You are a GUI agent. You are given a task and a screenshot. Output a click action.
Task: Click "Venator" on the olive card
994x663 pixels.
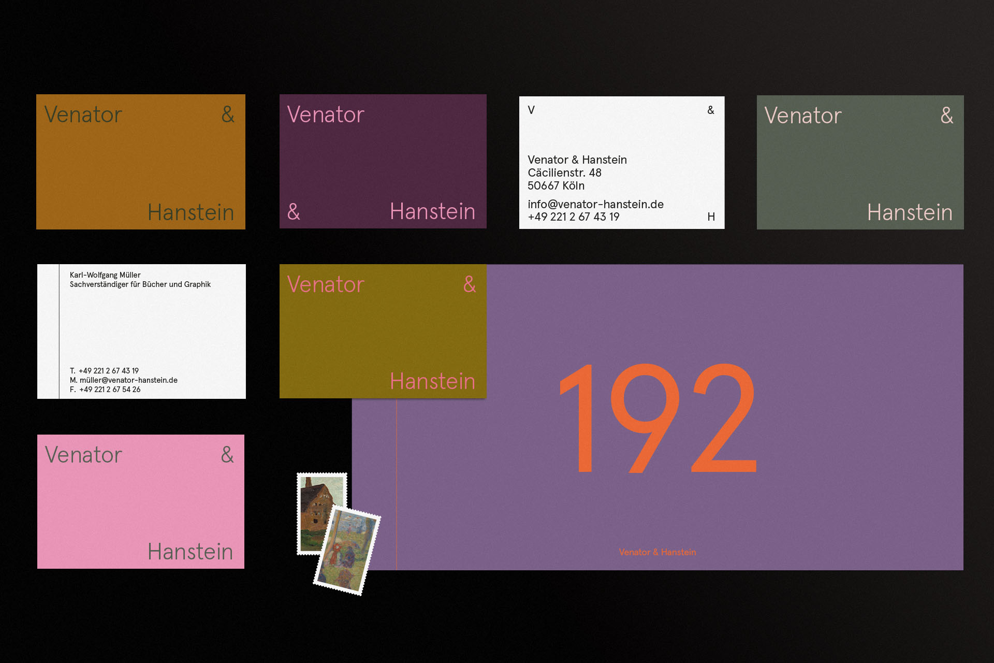tap(326, 284)
